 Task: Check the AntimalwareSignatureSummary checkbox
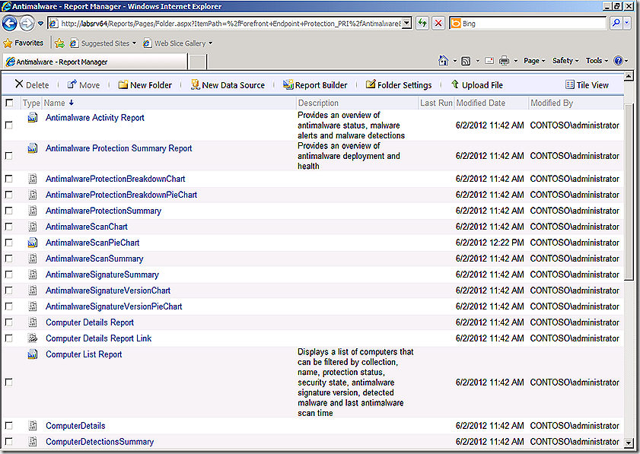[x=8, y=275]
